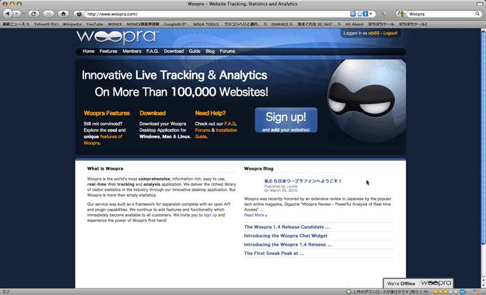The image size is (486, 295).
Task: Click the masked Woopra mascot ball image
Action: 366,101
